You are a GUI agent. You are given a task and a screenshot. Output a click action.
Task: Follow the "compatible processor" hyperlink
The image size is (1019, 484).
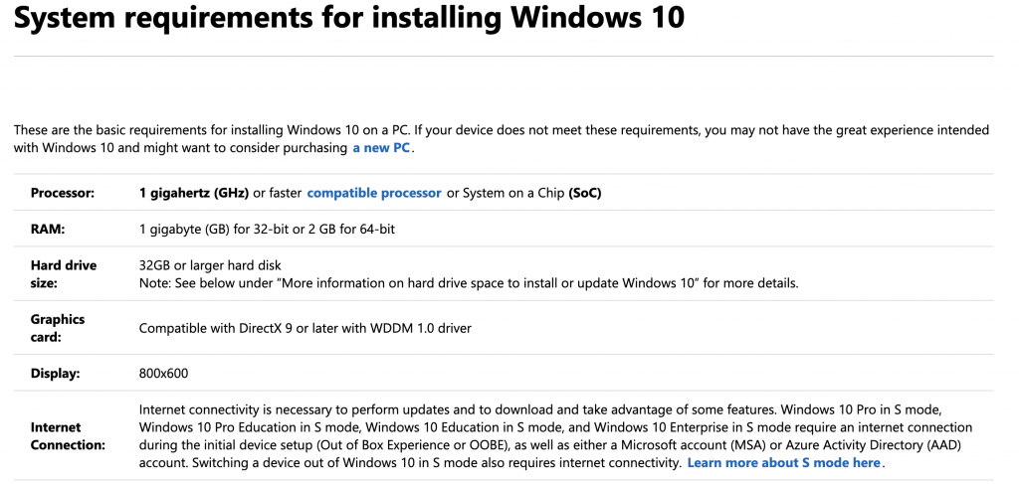point(373,193)
